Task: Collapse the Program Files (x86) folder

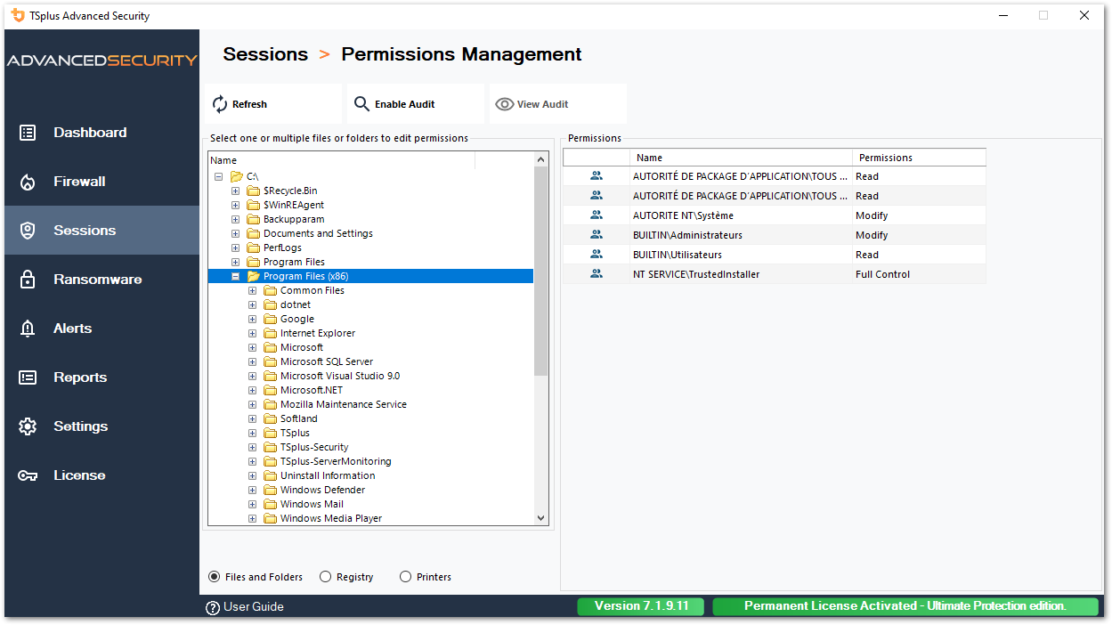Action: click(x=235, y=276)
